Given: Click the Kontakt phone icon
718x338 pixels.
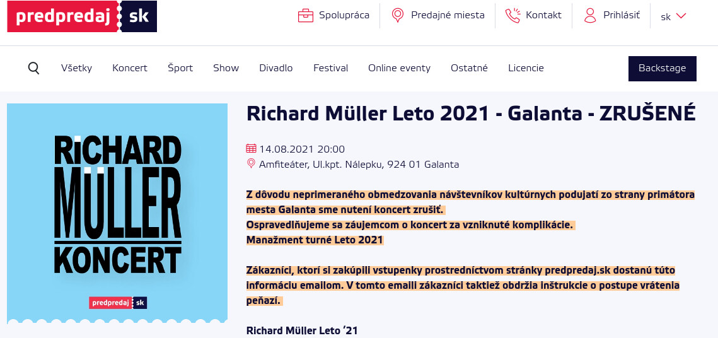Looking at the screenshot, I should click(x=513, y=16).
